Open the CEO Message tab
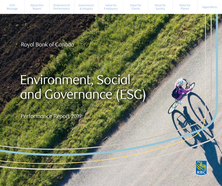The height and width of the screenshot is (186, 222). pyautogui.click(x=12, y=7)
